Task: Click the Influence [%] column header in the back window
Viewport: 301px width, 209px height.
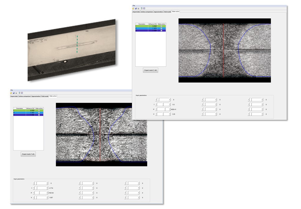Action: [x=30, y=108]
